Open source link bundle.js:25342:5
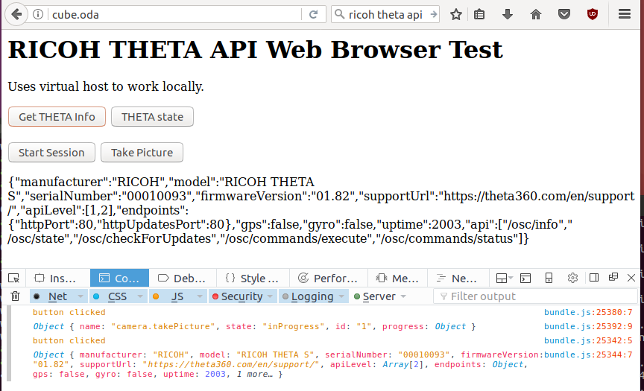Image resolution: width=644 pixels, height=391 pixels. click(588, 340)
